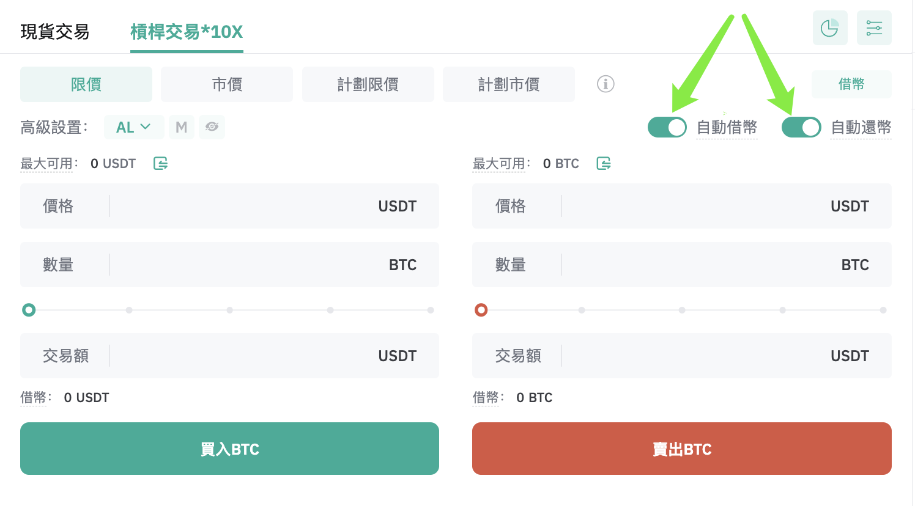
Task: Switch to the 現貨交易 tab
Action: [x=55, y=32]
